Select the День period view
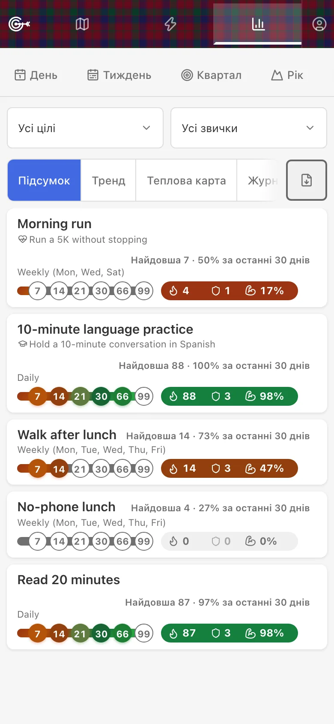 click(36, 75)
